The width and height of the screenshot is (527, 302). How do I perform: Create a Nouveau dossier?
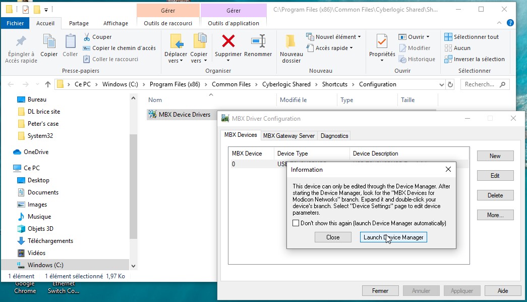click(291, 48)
